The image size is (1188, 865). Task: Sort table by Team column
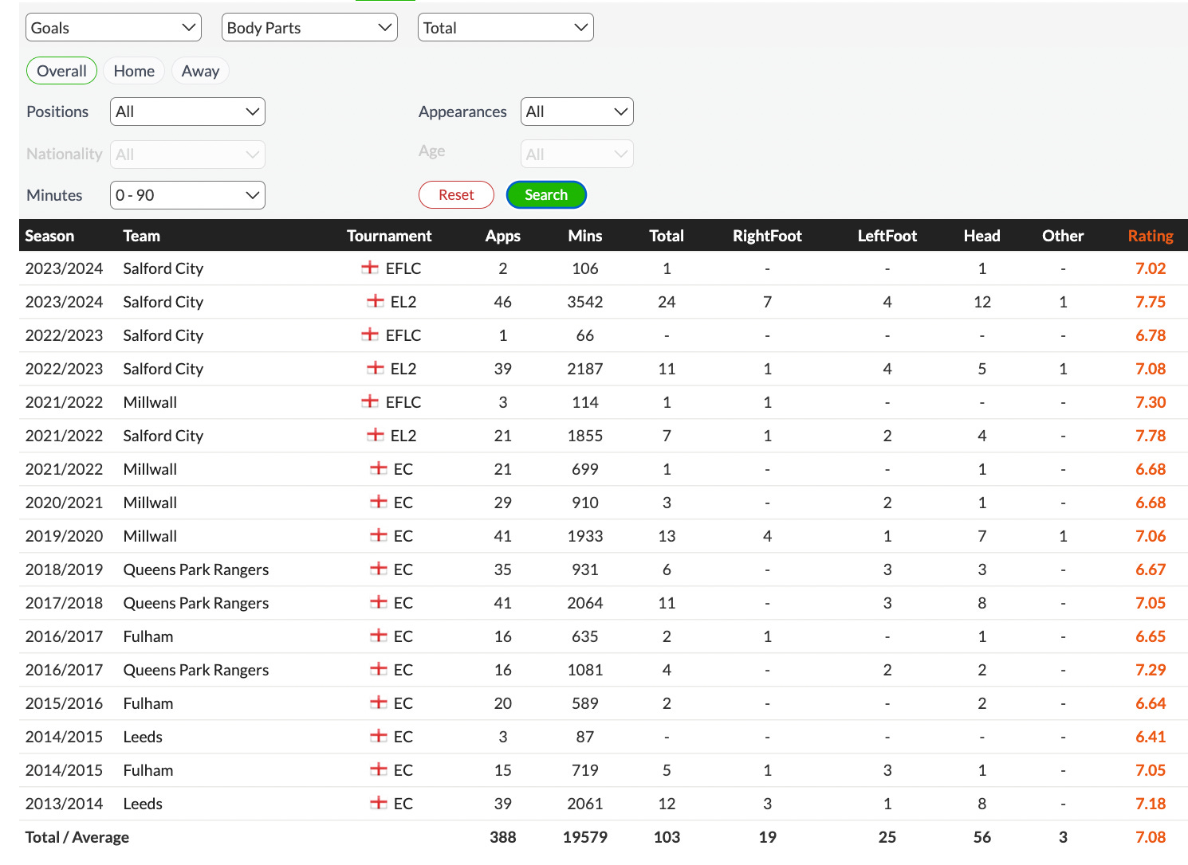[142, 236]
